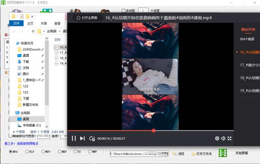Image resolution: width=260 pixels, height=164 pixels.
Task: Select 本地磁盘 (C:) in navigation pane
Action: point(32,125)
